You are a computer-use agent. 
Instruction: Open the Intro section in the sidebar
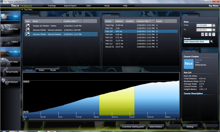pos(10,16)
